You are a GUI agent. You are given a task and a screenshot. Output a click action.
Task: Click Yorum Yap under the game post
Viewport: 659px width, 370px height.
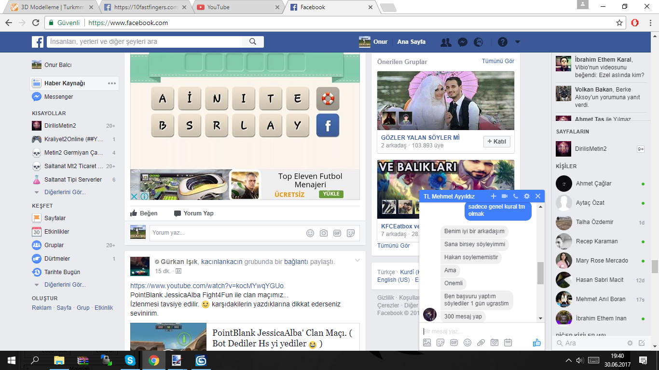click(x=193, y=213)
